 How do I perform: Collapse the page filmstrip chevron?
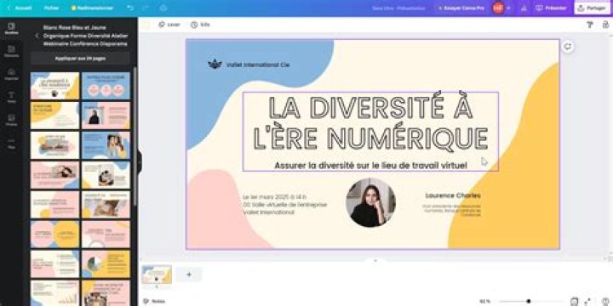tap(375, 260)
